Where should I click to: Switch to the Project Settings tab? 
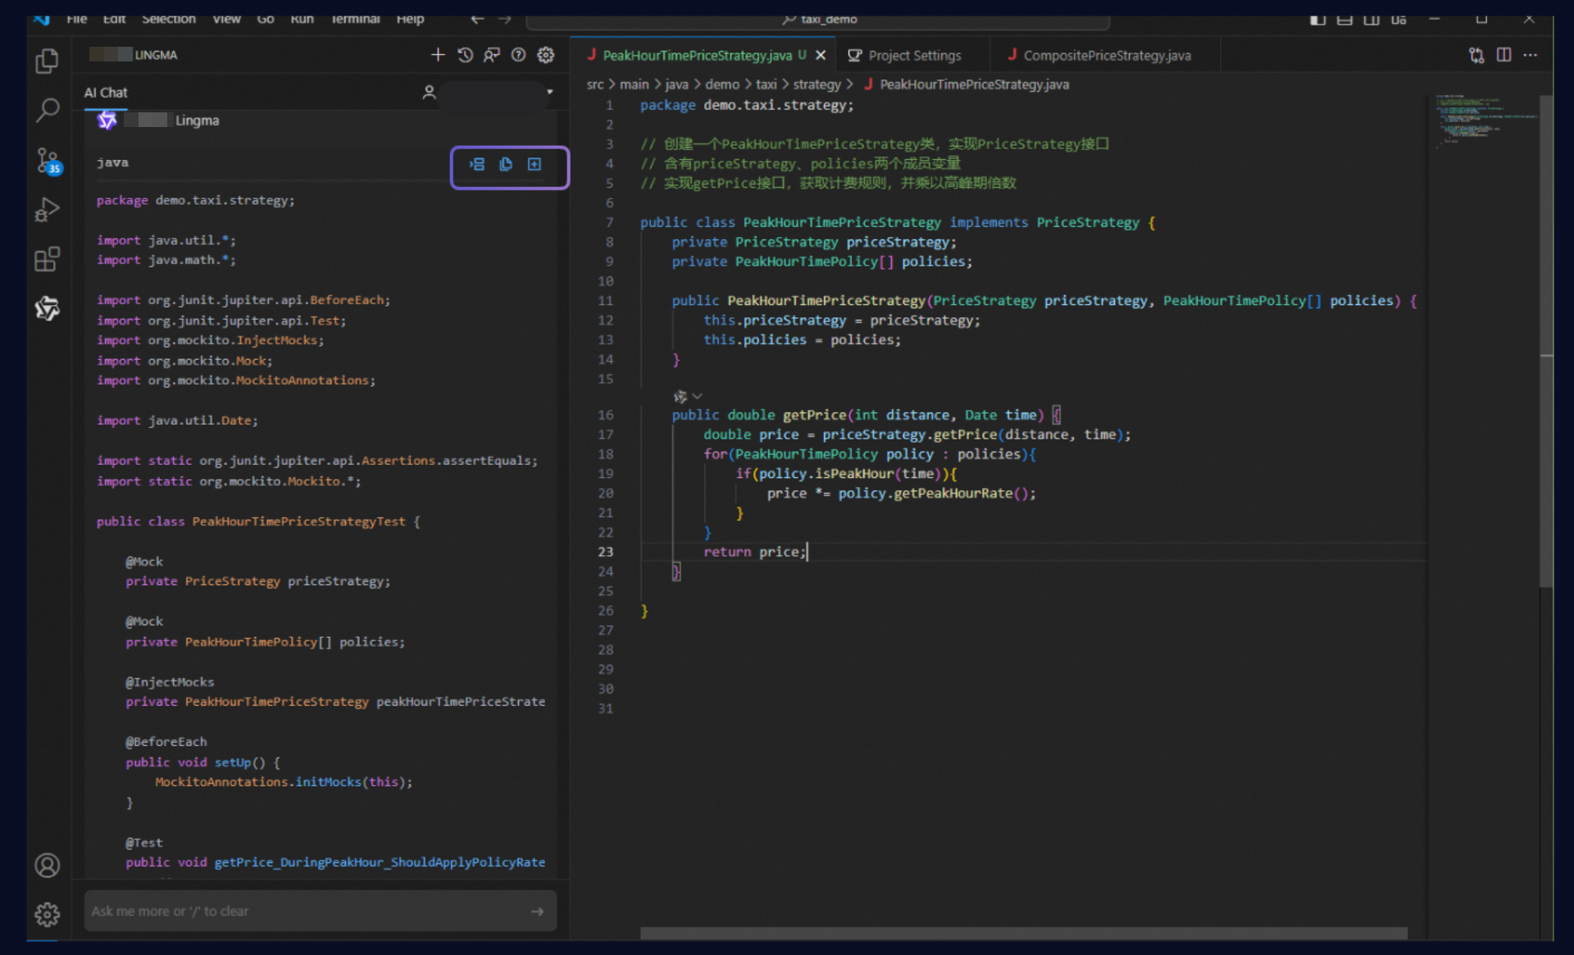click(x=905, y=56)
